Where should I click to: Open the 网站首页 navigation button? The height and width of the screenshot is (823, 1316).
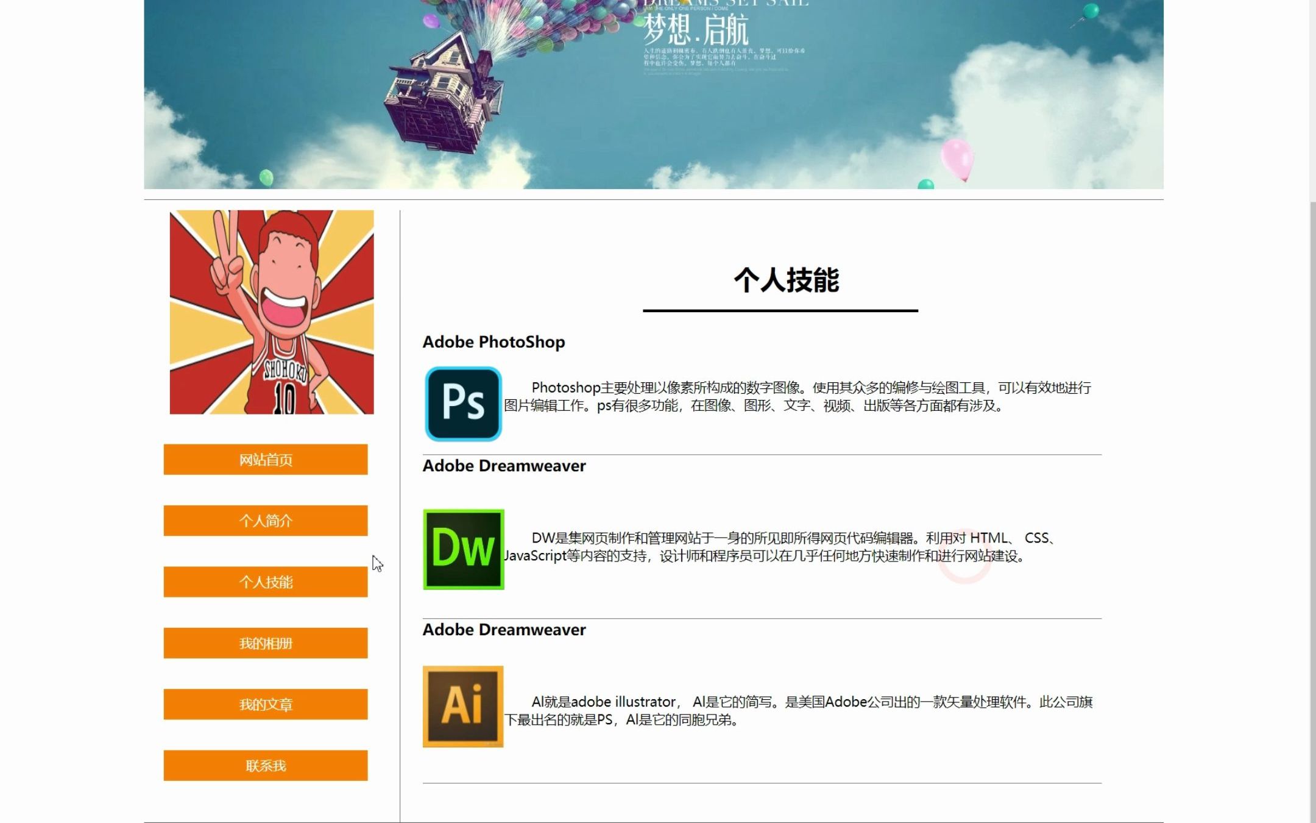coord(265,460)
